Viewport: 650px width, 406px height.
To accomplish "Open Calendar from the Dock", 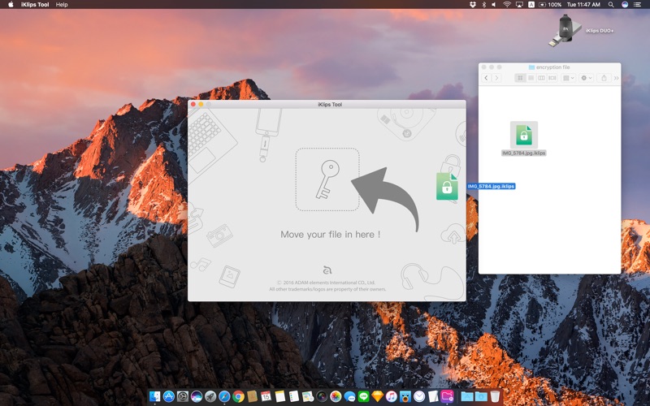I will coord(266,396).
